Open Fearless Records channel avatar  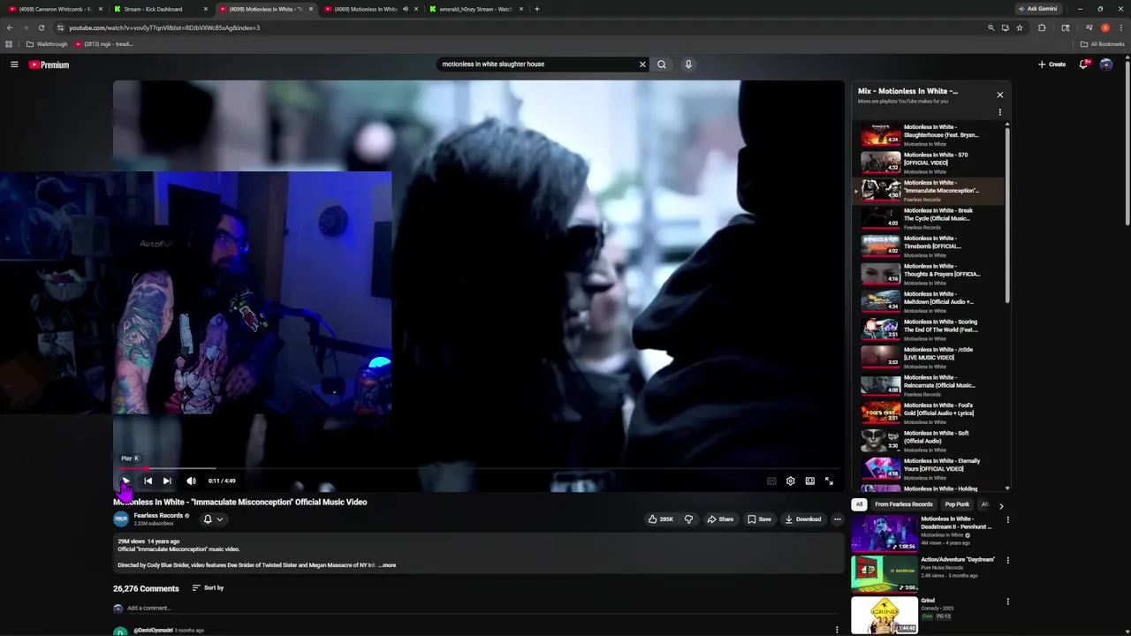[121, 519]
